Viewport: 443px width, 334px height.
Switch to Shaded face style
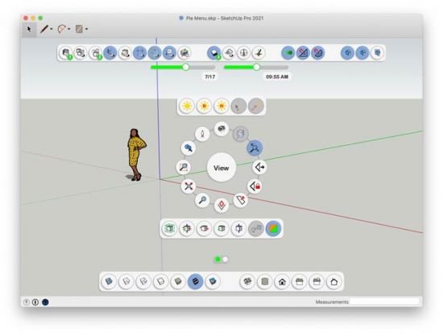click(x=178, y=282)
